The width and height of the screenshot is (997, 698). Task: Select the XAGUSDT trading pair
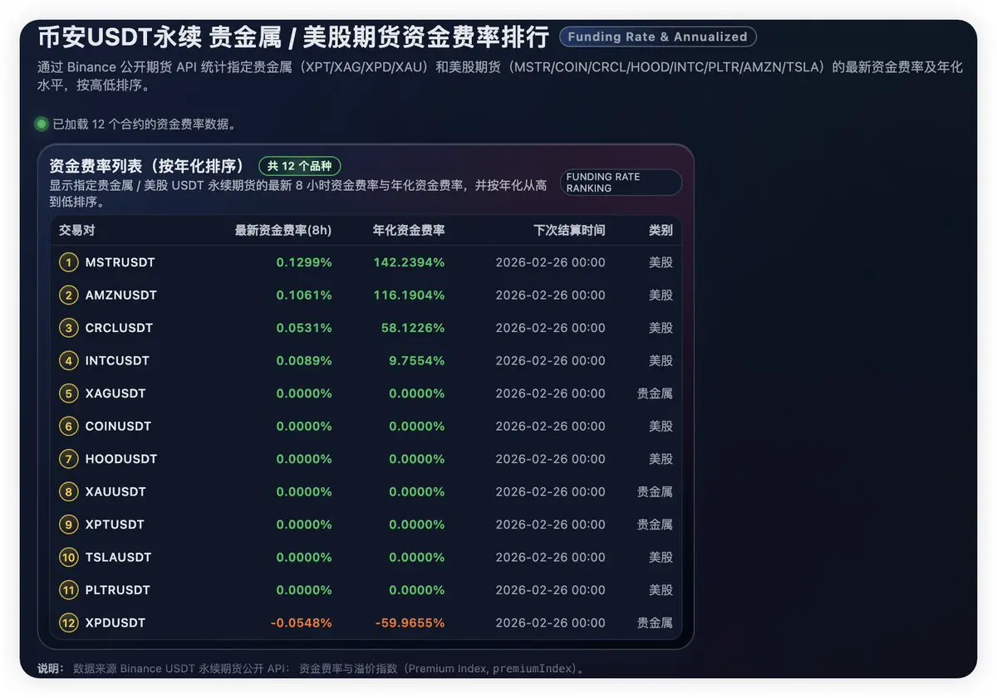[115, 393]
